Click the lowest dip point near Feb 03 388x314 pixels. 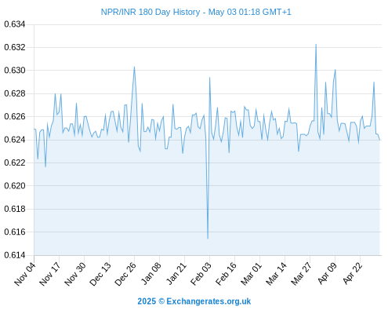(208, 239)
